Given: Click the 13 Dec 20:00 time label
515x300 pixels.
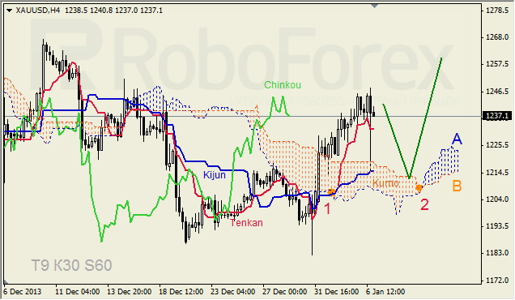Looking at the screenshot, I should [130, 292].
